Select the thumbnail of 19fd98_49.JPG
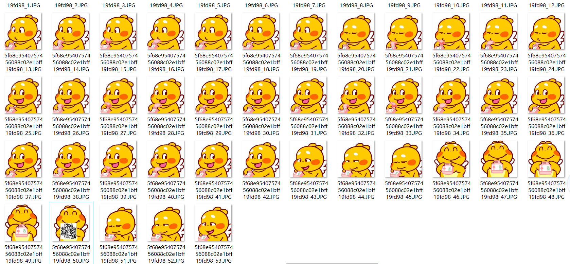This screenshot has width=570, height=264. tap(23, 223)
